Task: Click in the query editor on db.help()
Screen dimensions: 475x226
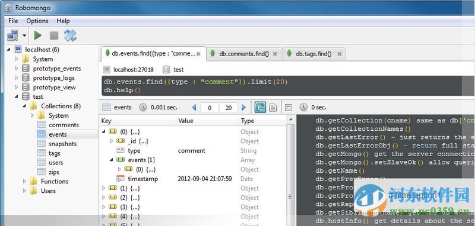Action: [x=123, y=90]
